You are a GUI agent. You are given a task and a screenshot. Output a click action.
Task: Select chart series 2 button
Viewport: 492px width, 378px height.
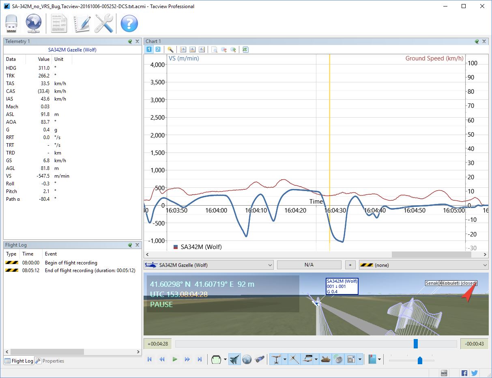(x=158, y=49)
